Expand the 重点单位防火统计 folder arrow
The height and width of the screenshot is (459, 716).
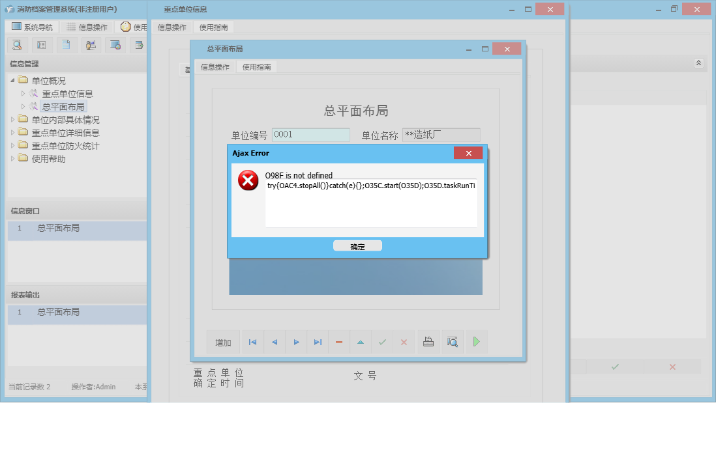(13, 146)
